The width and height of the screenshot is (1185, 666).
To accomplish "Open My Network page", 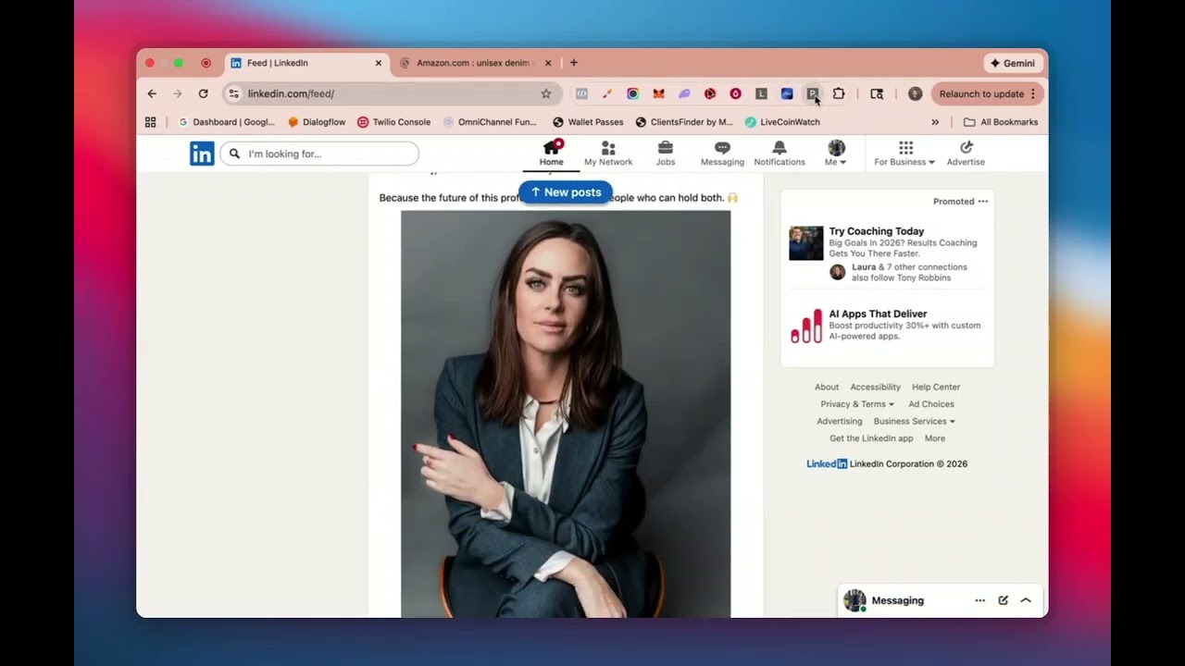I will 608,154.
